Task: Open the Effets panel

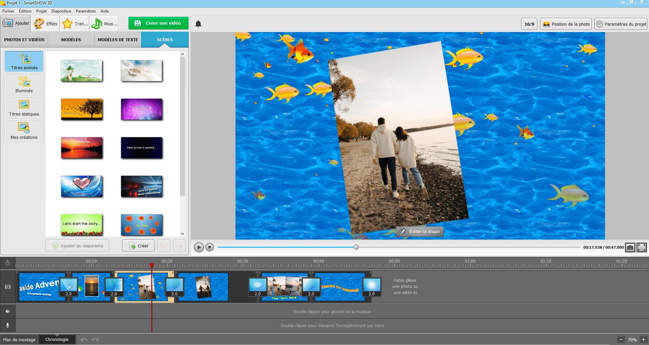Action: pyautogui.click(x=45, y=23)
